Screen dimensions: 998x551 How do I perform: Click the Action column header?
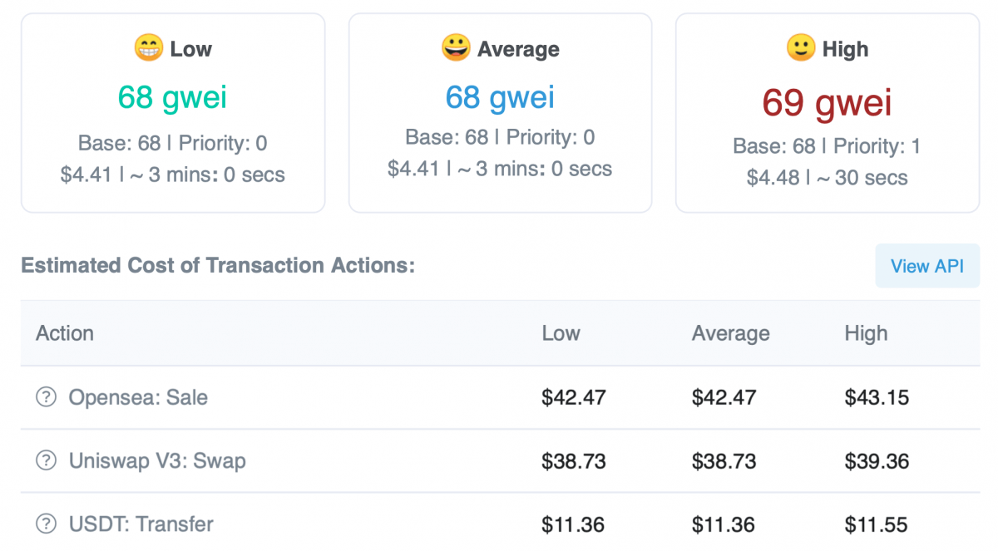[65, 333]
